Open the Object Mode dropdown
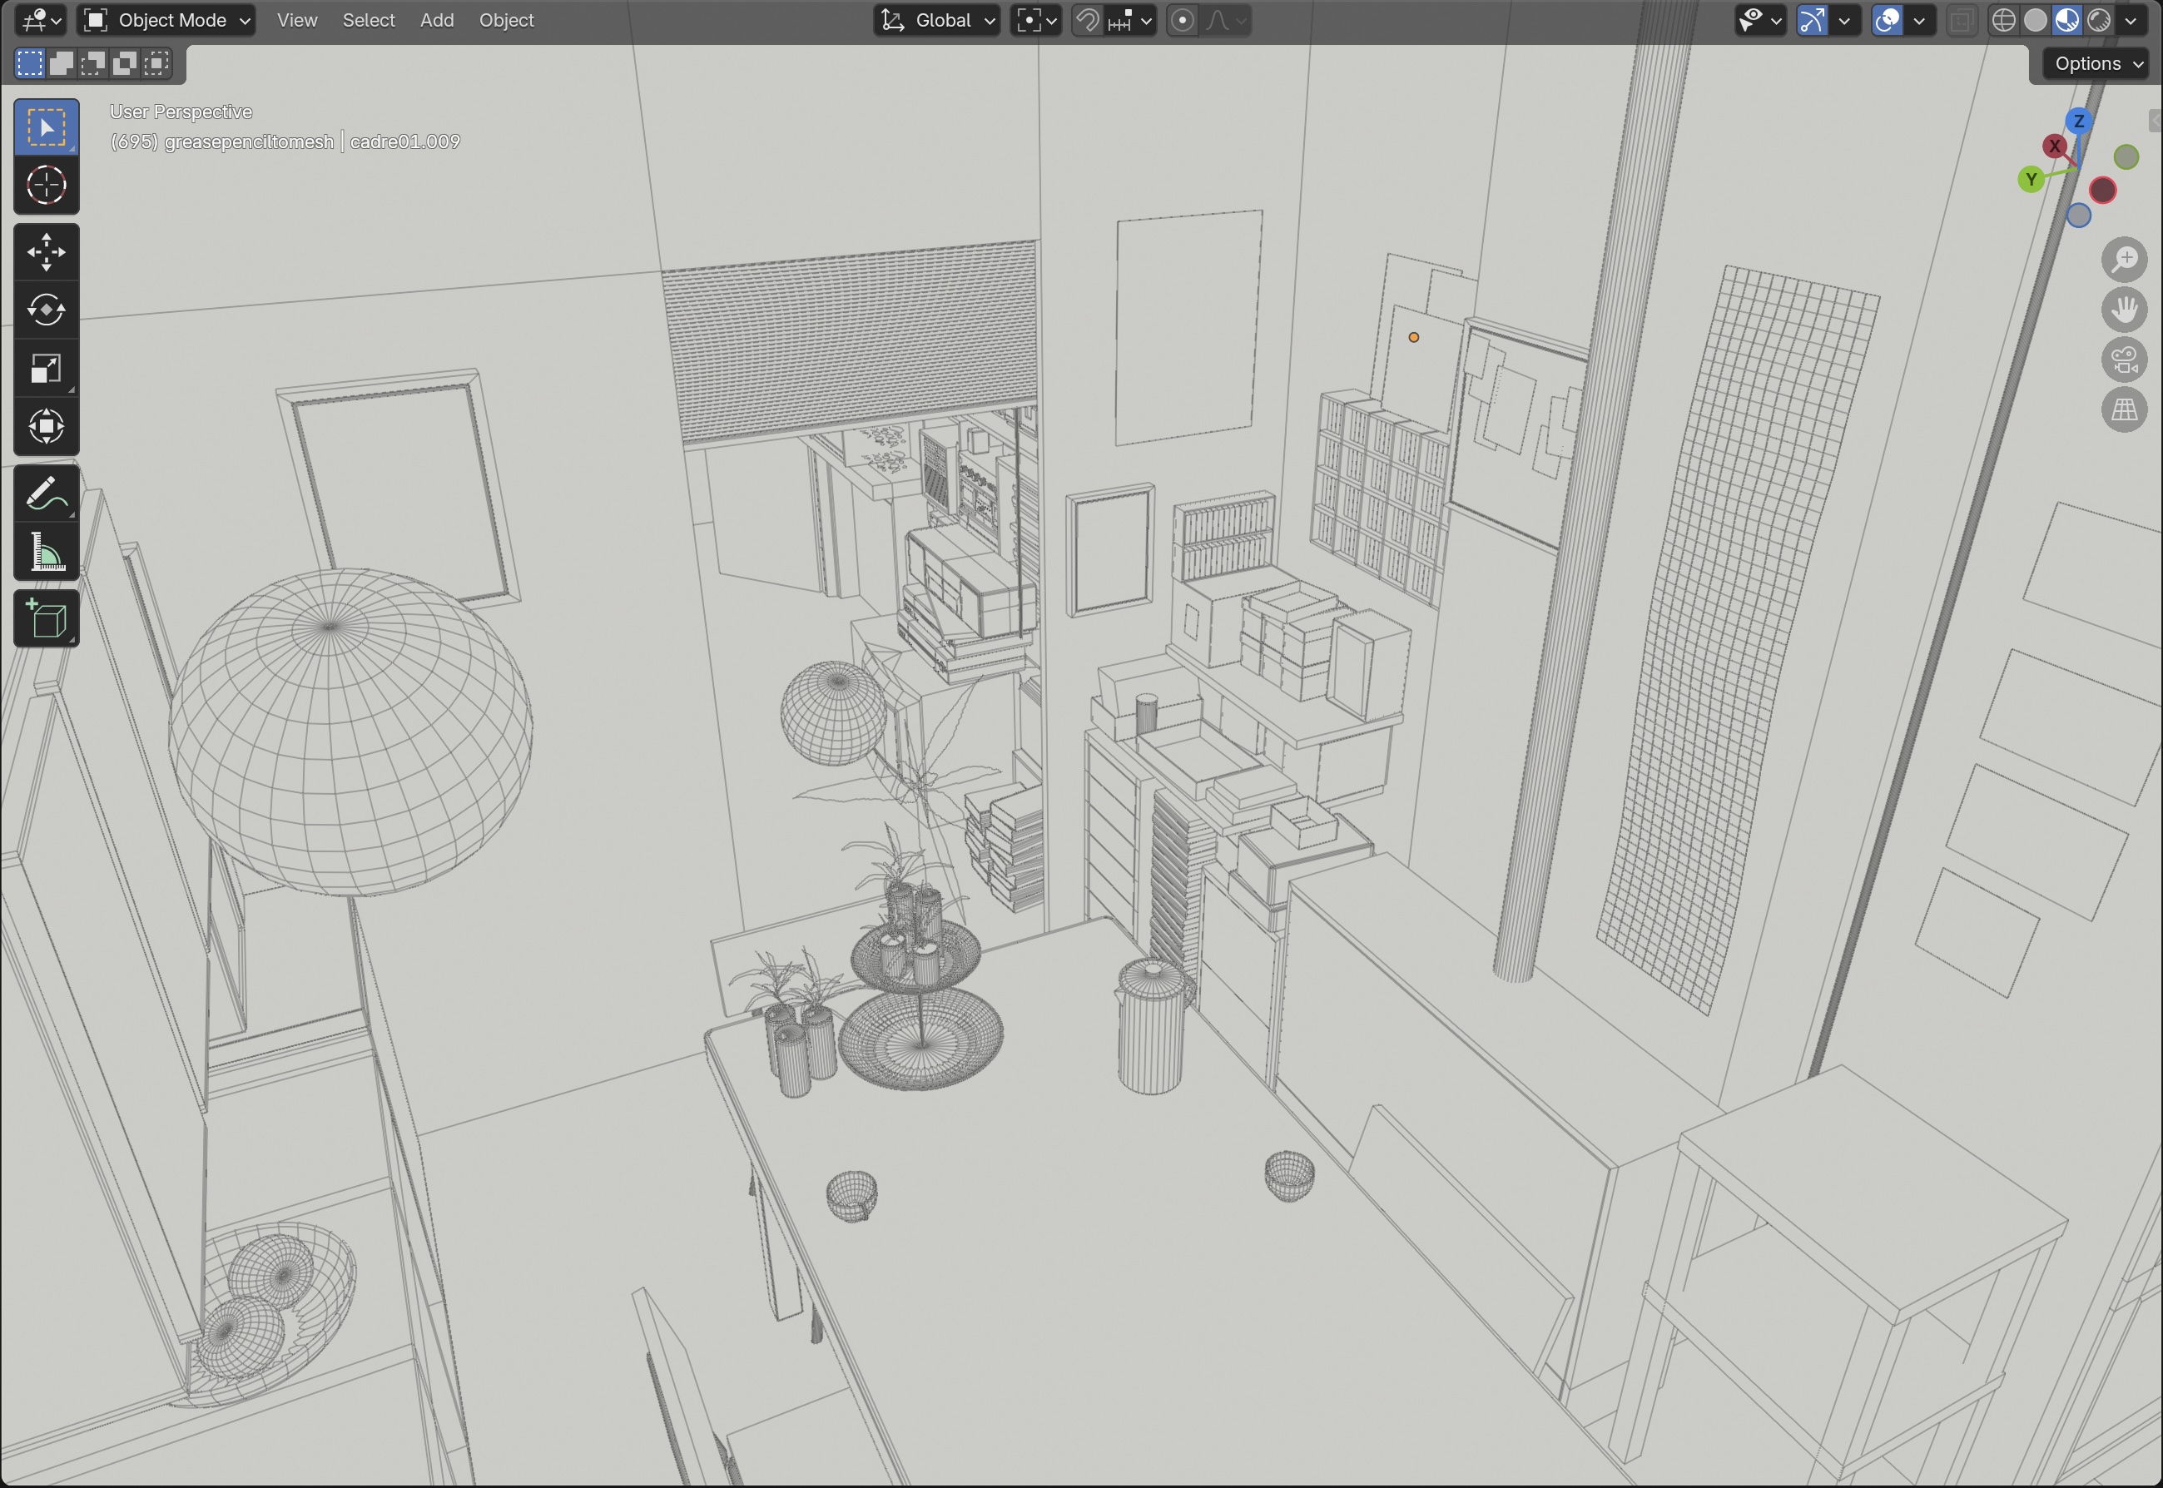The image size is (2163, 1488). click(166, 21)
